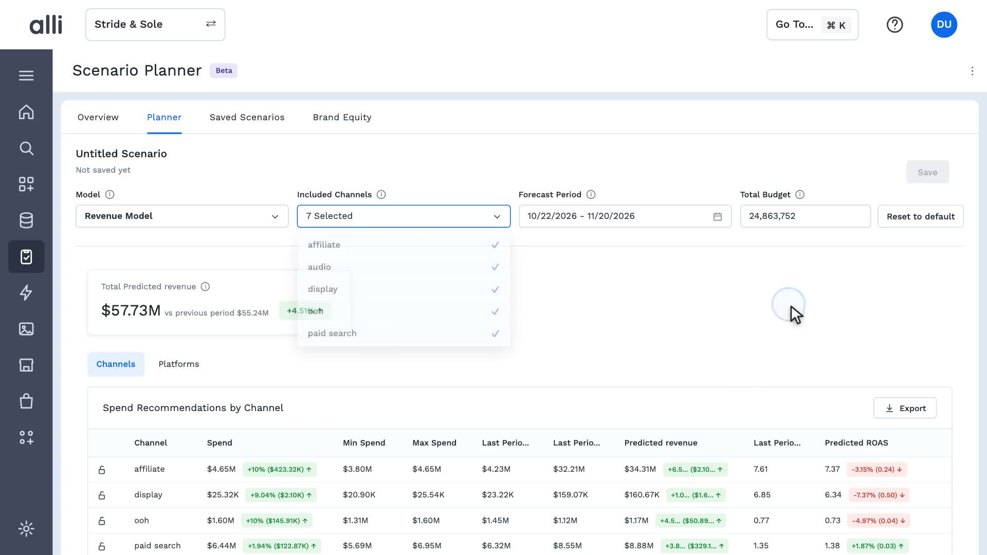Open the hamburger menu in the sidebar
Image resolution: width=987 pixels, height=555 pixels.
click(x=26, y=76)
